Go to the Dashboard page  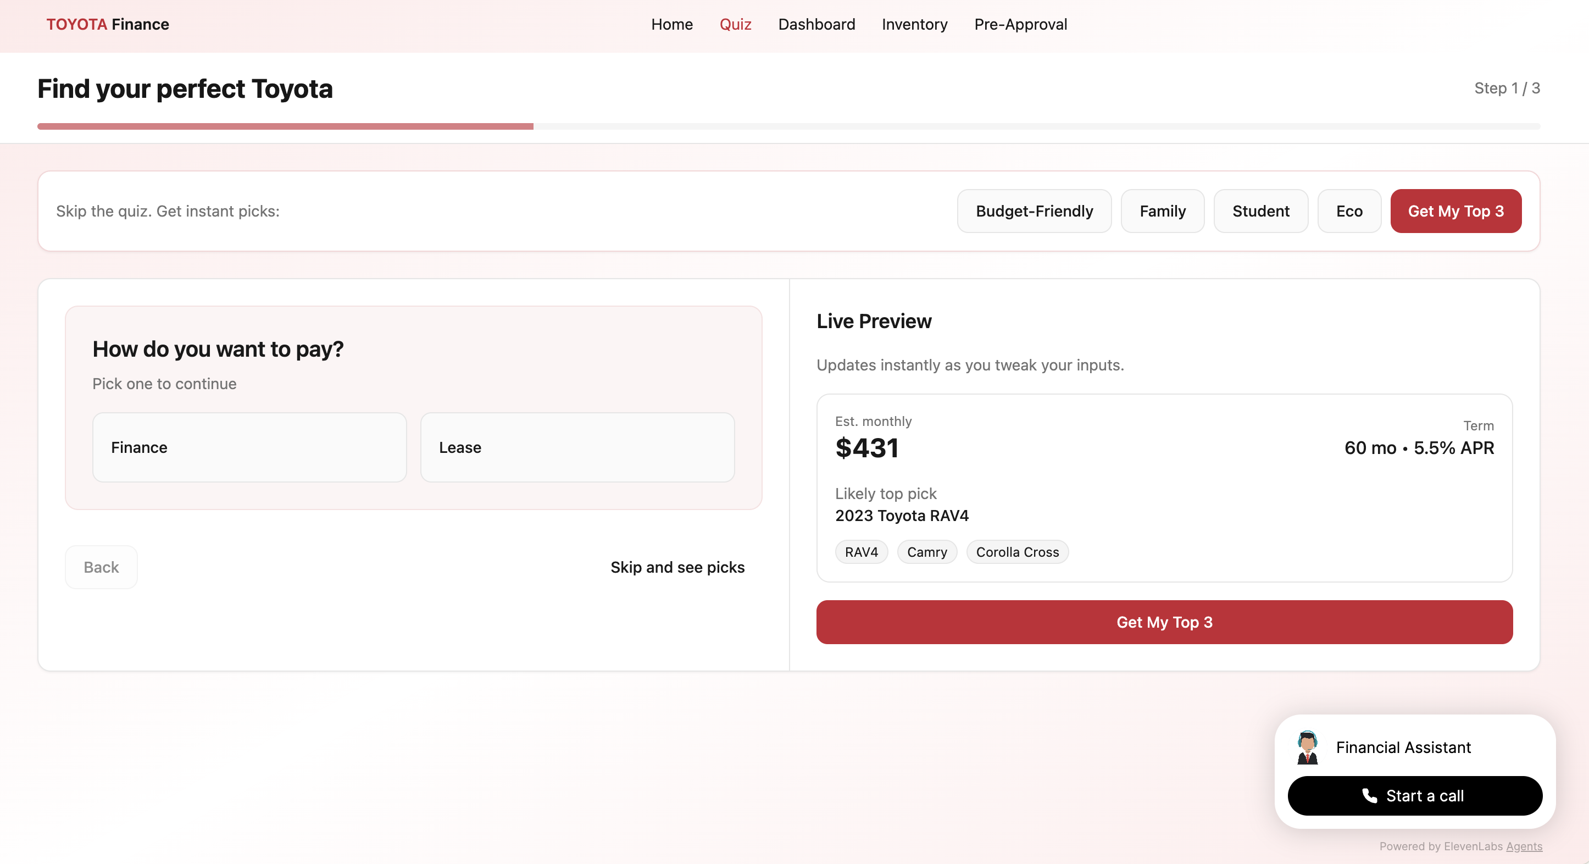click(x=816, y=24)
